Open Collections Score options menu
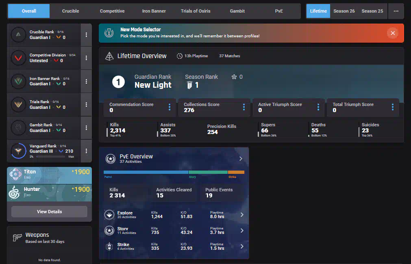411x264 pixels. tap(244, 107)
